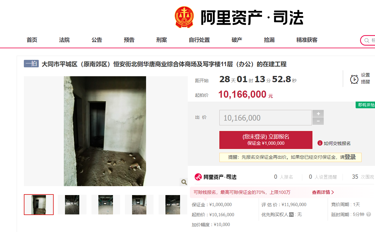Decrease bid with the minus stepper

pyautogui.click(x=318, y=121)
